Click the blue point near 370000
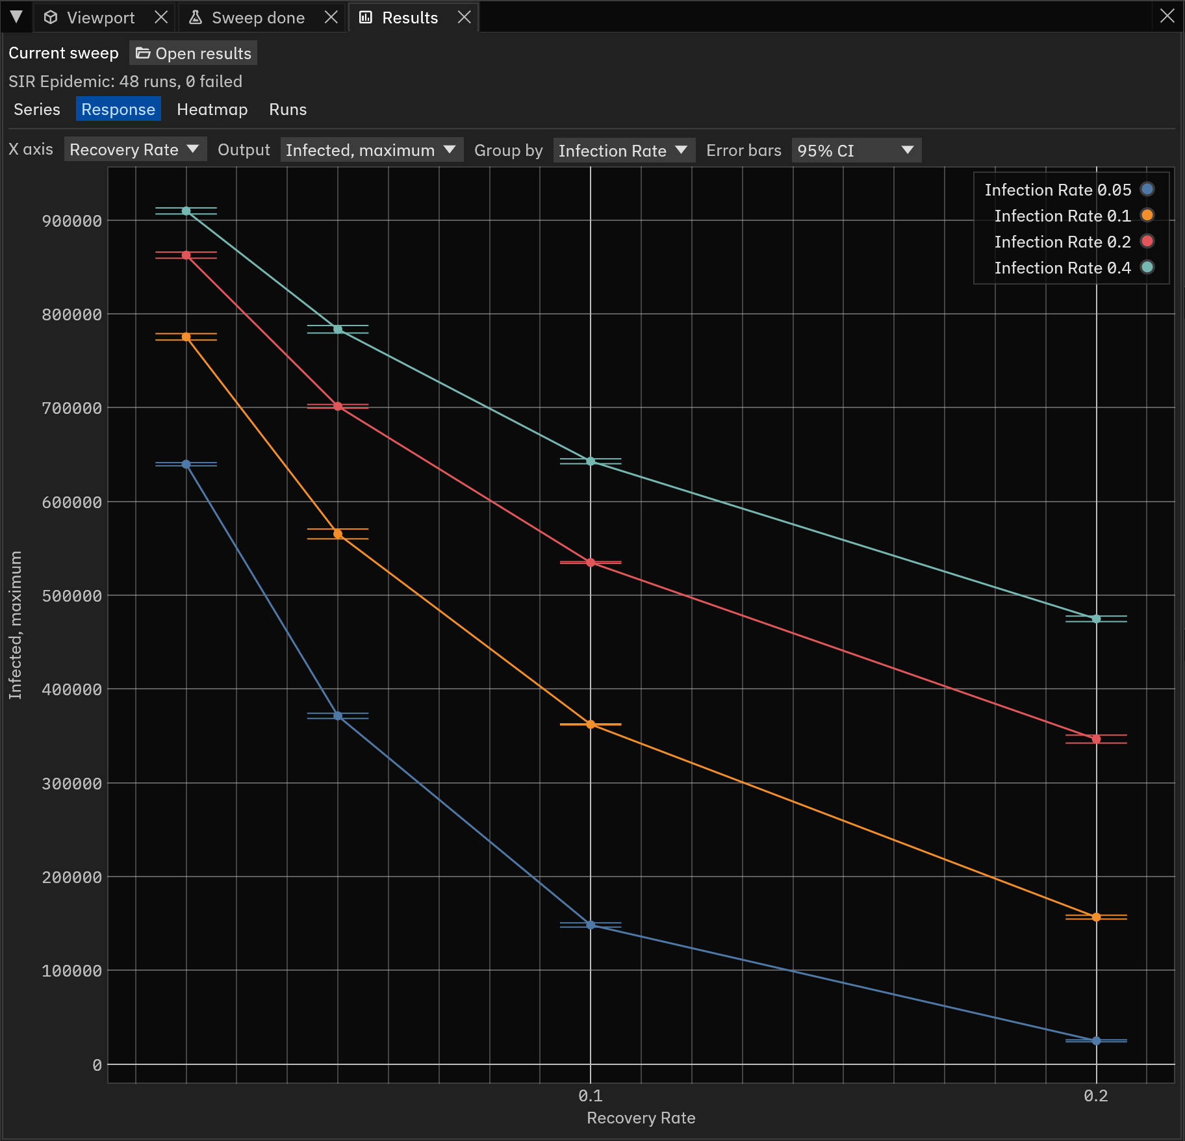This screenshot has height=1141, width=1185. click(338, 716)
